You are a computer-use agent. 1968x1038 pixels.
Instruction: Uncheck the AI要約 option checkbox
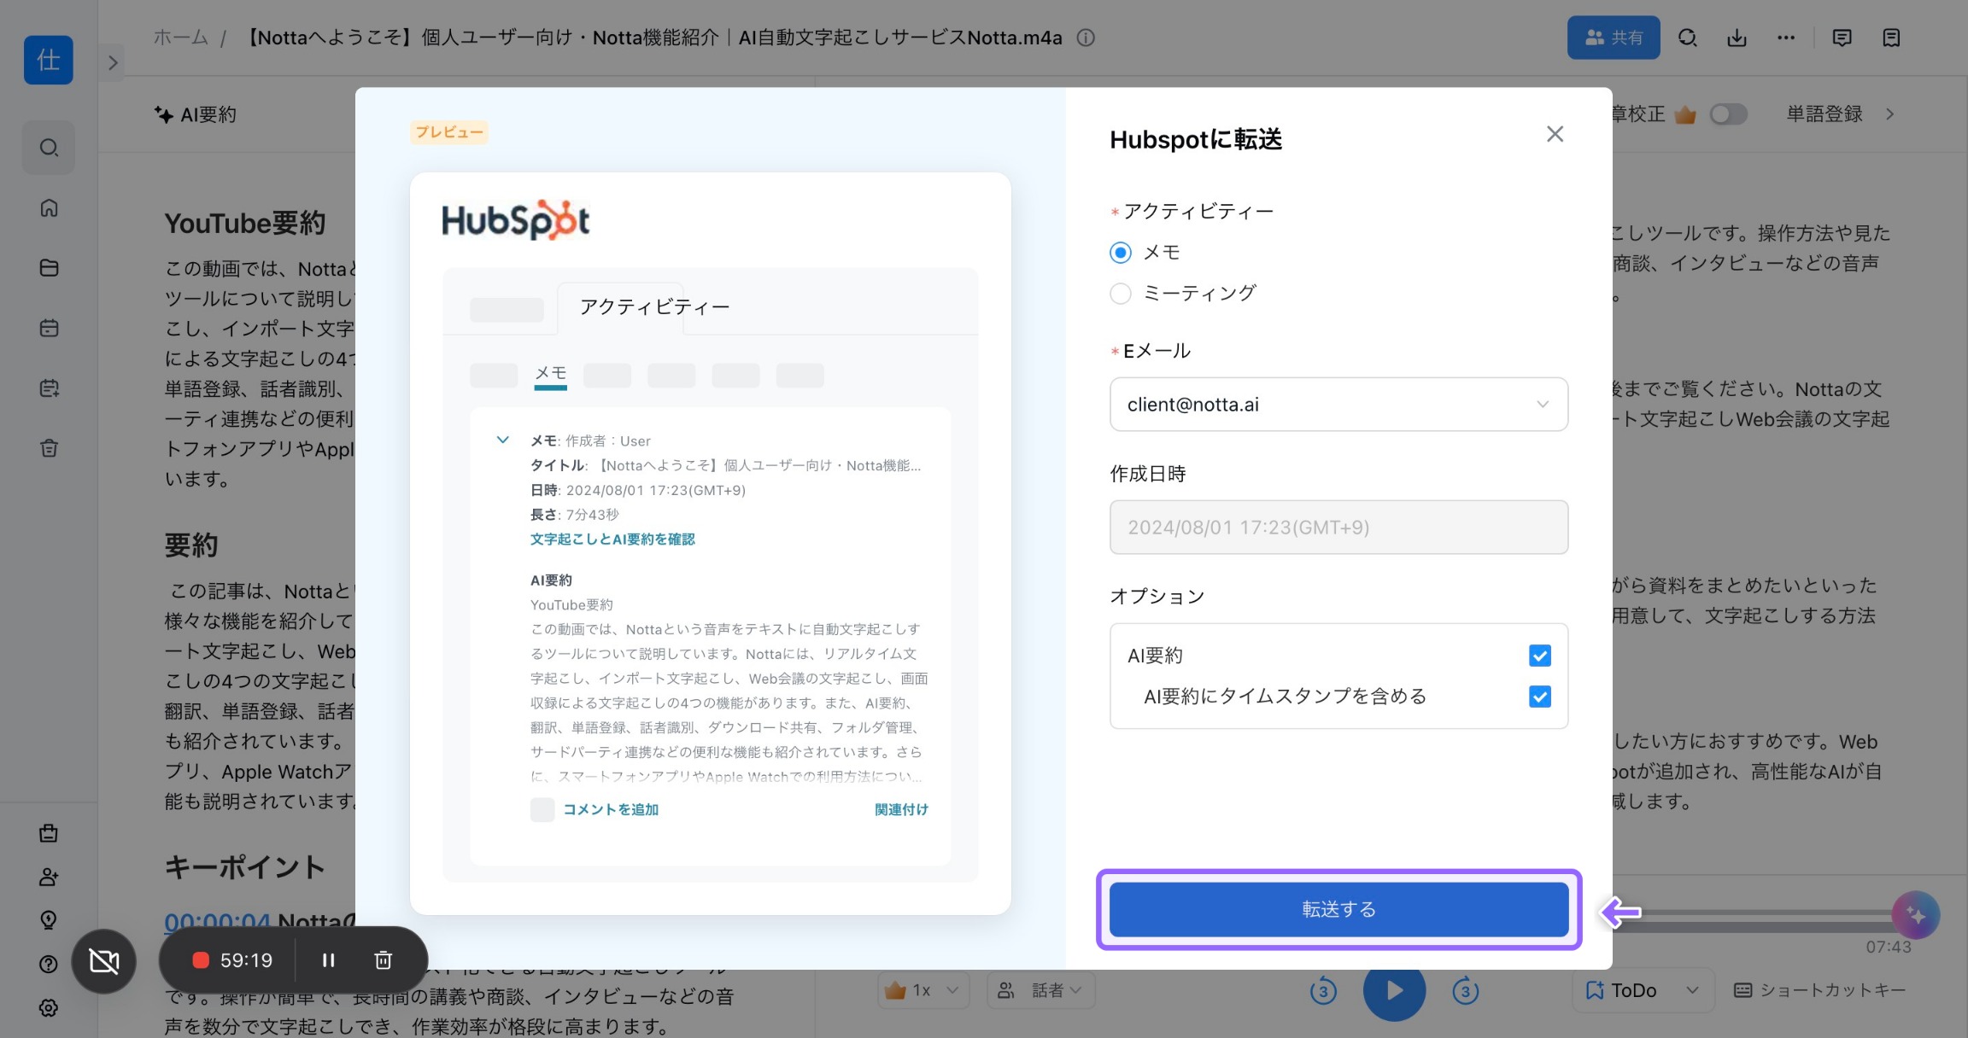point(1540,656)
